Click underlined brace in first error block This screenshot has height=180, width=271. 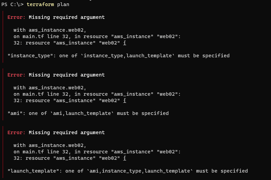tap(125, 43)
